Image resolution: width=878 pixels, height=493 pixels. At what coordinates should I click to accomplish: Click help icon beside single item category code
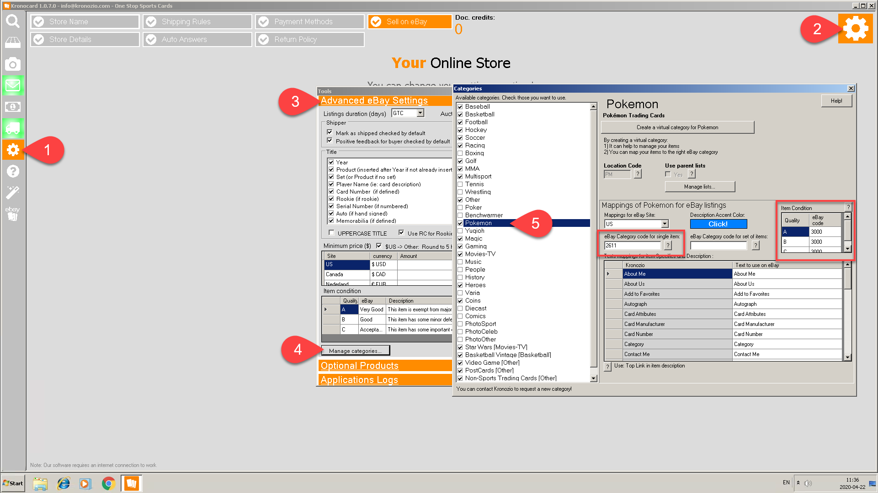tap(668, 246)
